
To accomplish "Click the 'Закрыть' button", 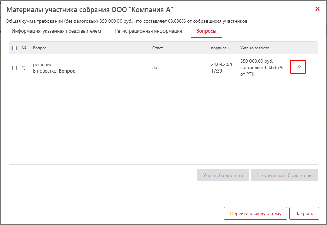I will point(304,213).
